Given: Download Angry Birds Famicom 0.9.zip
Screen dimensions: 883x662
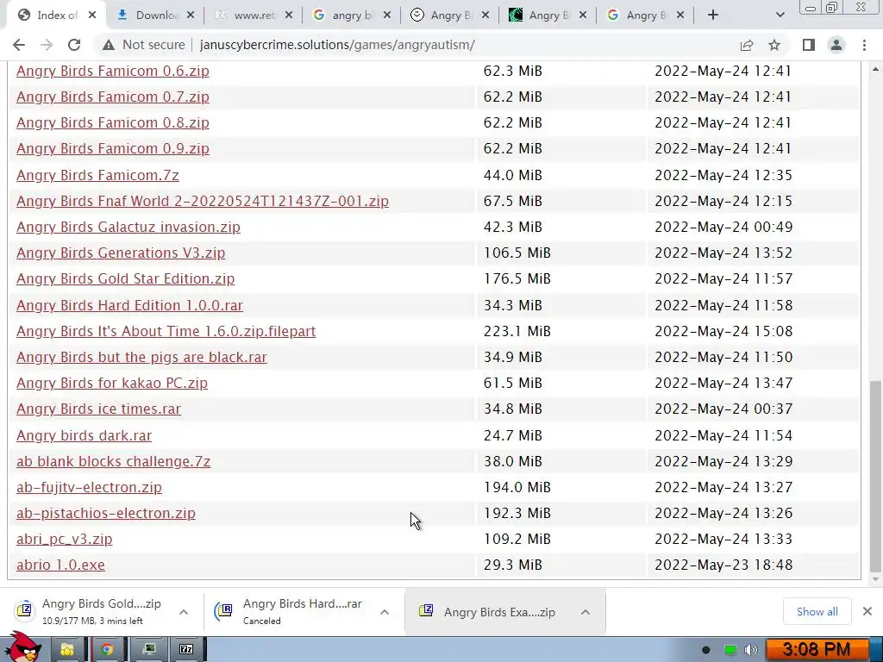Looking at the screenshot, I should [x=113, y=148].
